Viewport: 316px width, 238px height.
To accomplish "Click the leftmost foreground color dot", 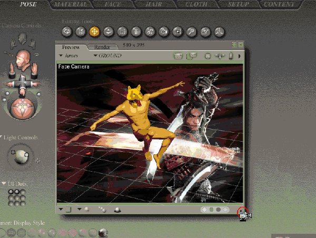I will pos(204,210).
